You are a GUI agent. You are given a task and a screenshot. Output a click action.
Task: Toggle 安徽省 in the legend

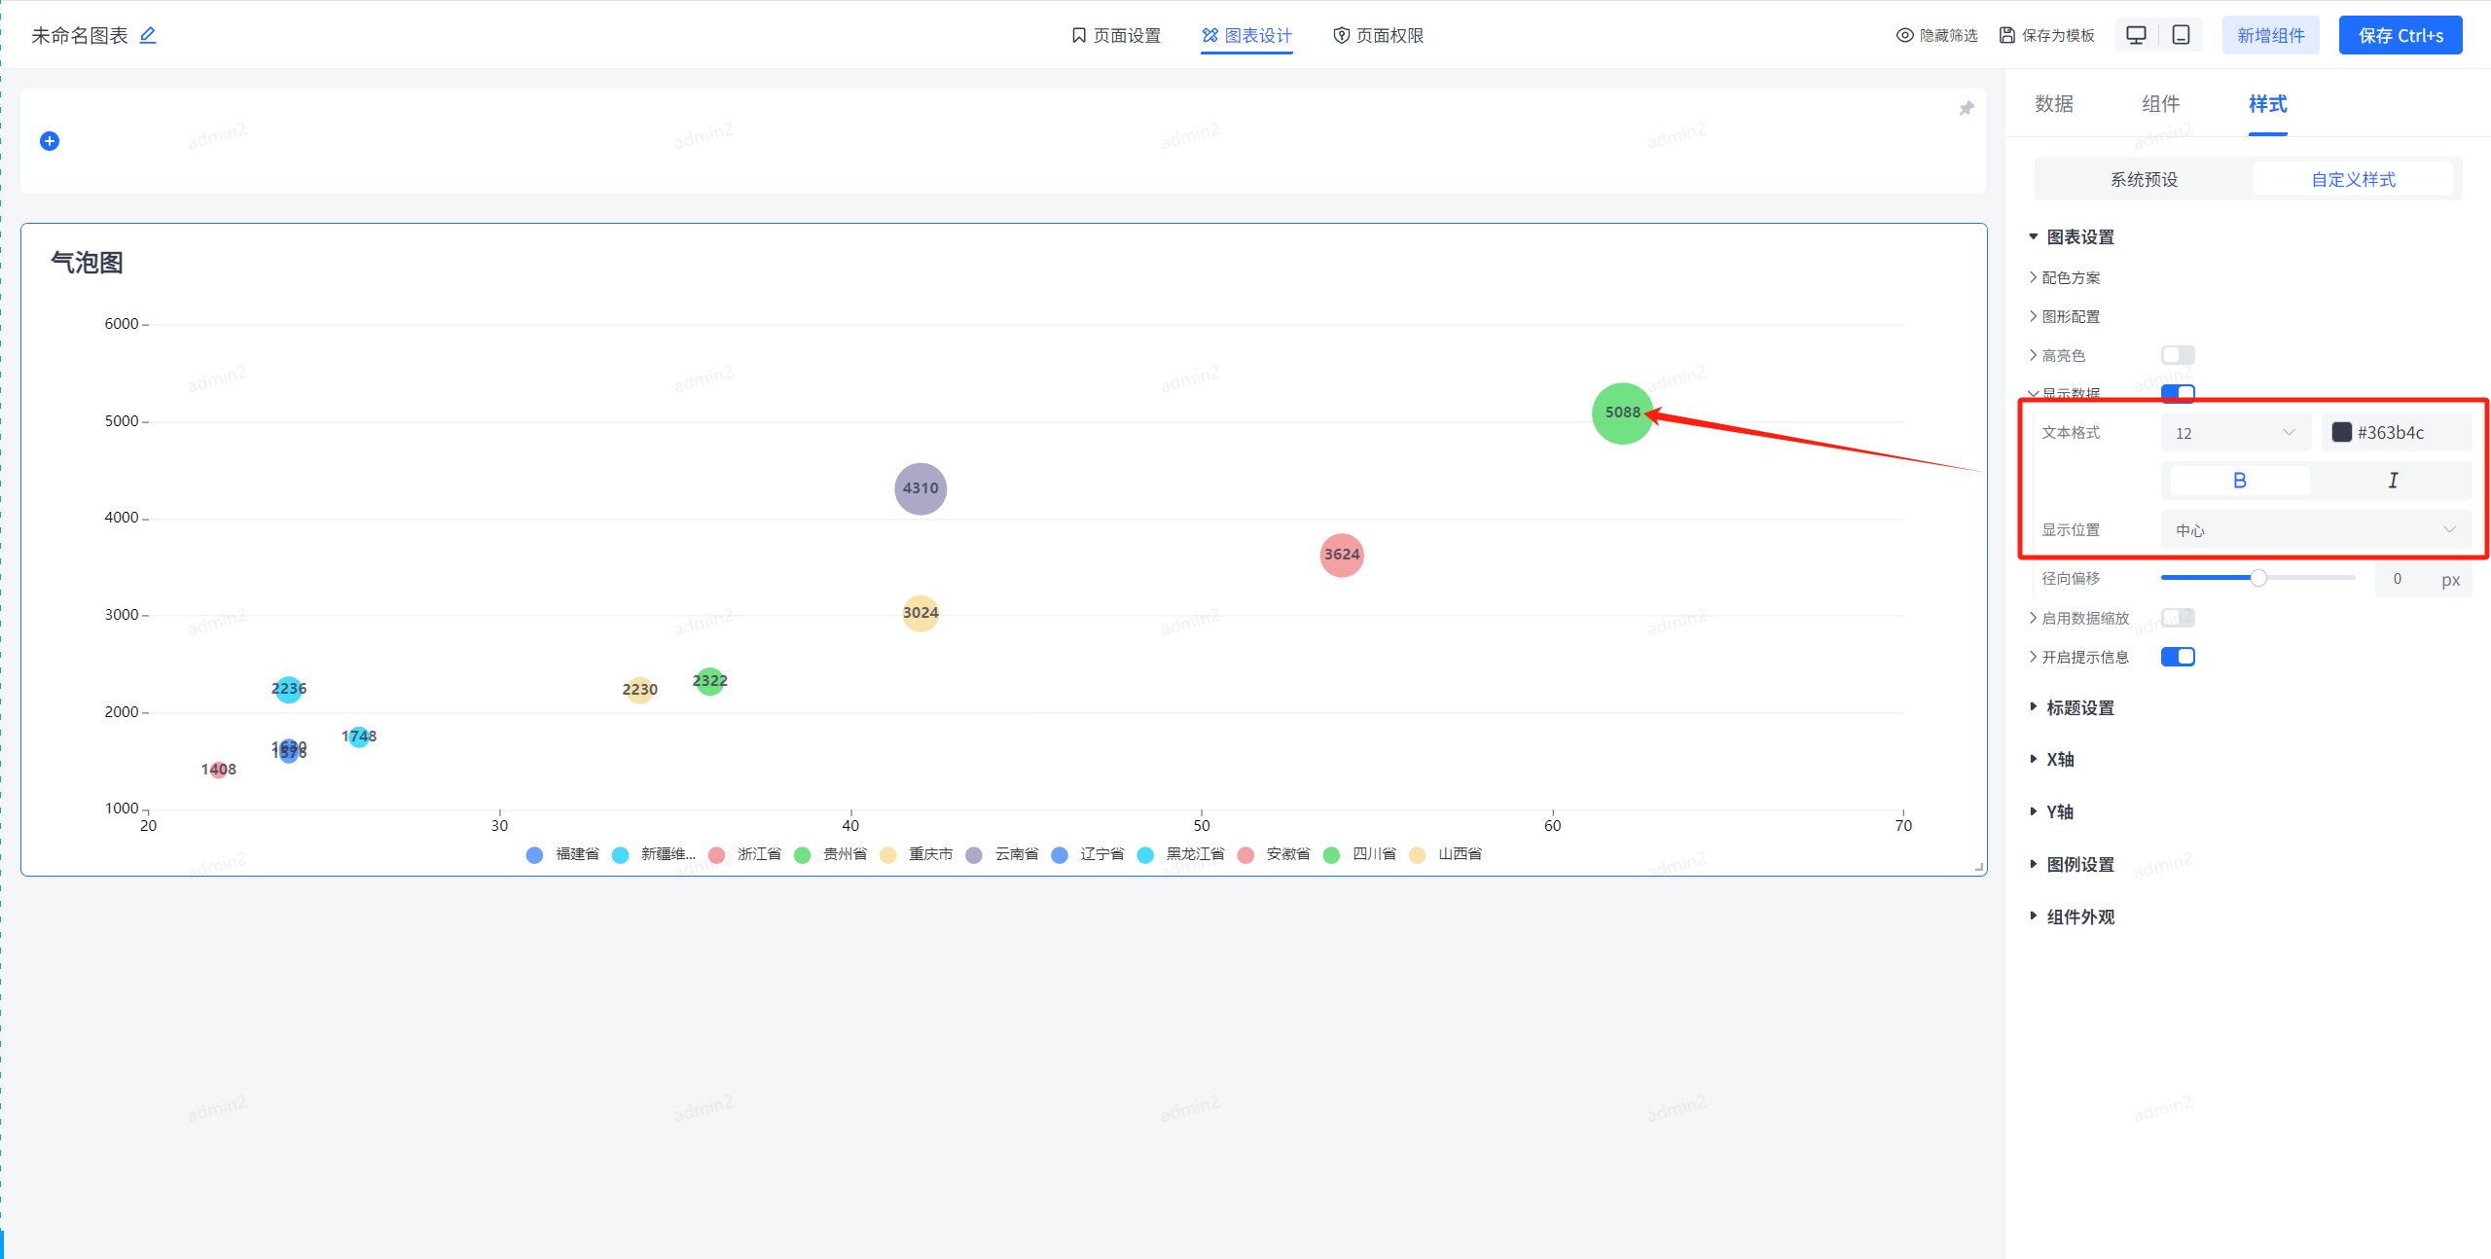1274,854
